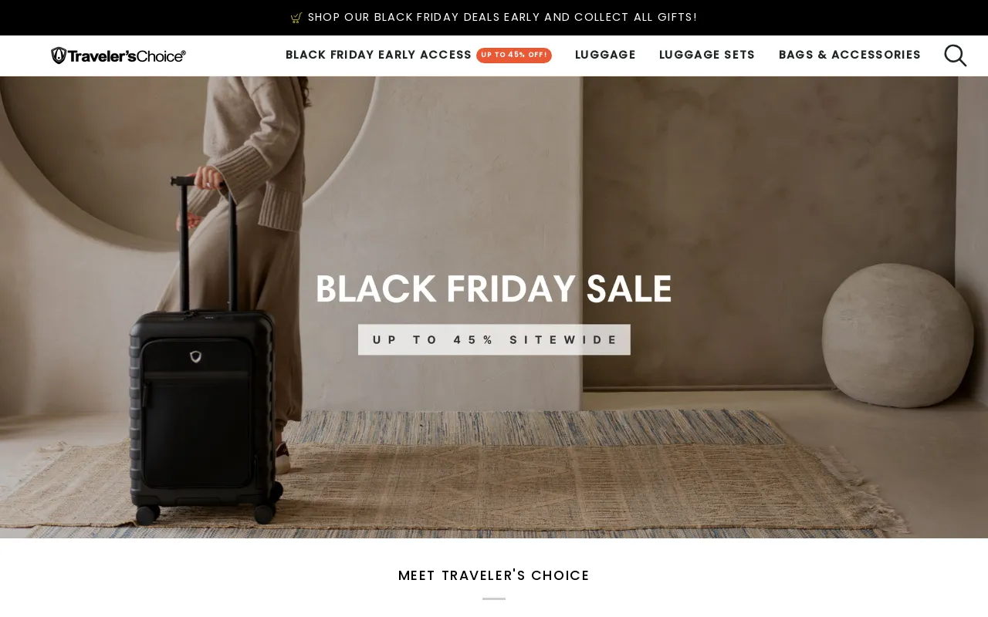Image resolution: width=988 pixels, height=617 pixels.
Task: Select Luggage Sets in navigation
Action: (707, 56)
